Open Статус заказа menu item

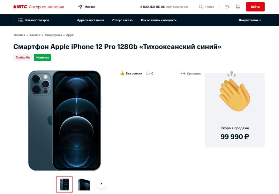(x=122, y=20)
